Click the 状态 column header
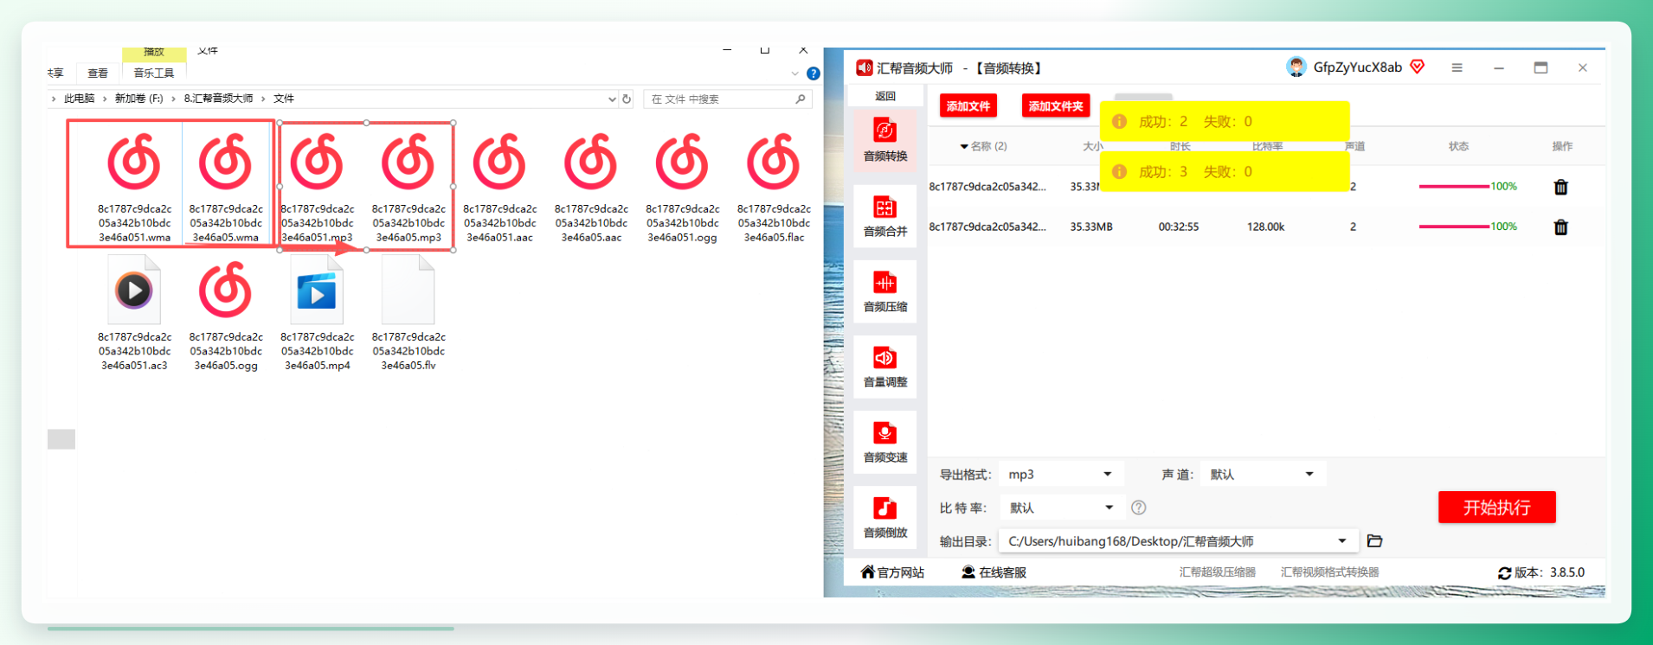This screenshot has width=1653, height=645. pyautogui.click(x=1458, y=146)
